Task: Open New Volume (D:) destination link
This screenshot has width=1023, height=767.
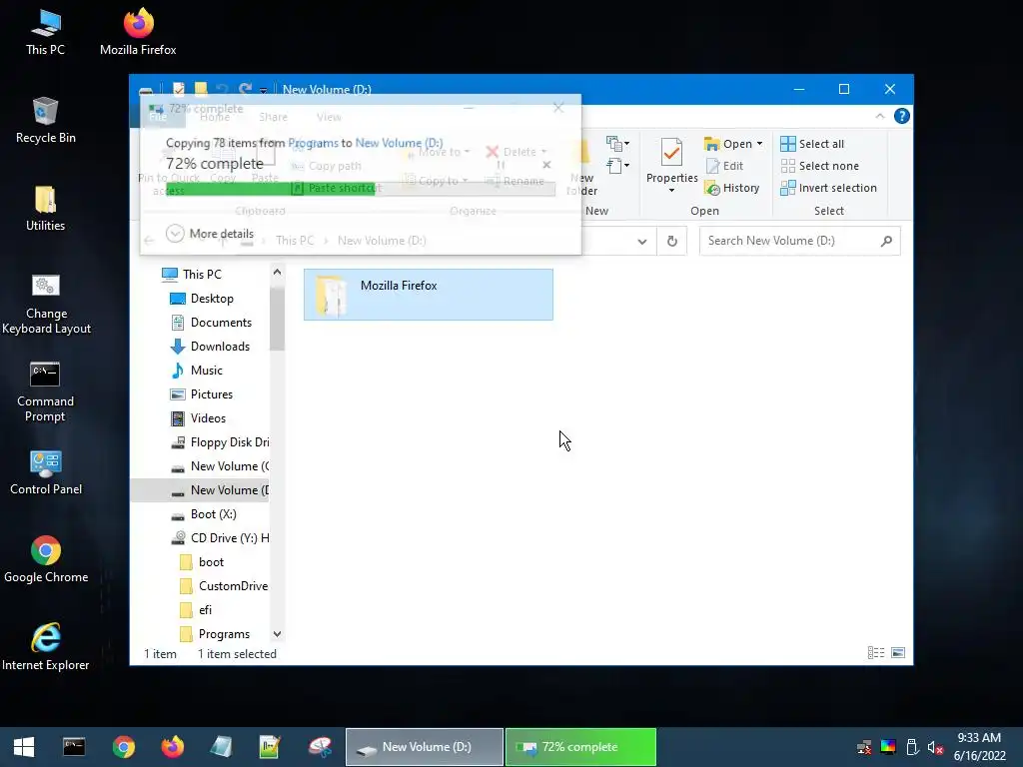Action: (x=399, y=143)
